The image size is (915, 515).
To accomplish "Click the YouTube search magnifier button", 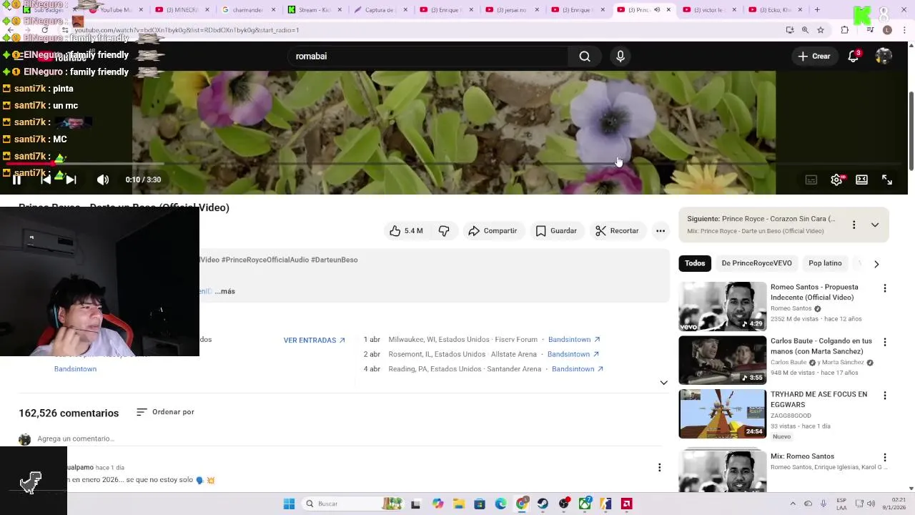I will coord(585,57).
